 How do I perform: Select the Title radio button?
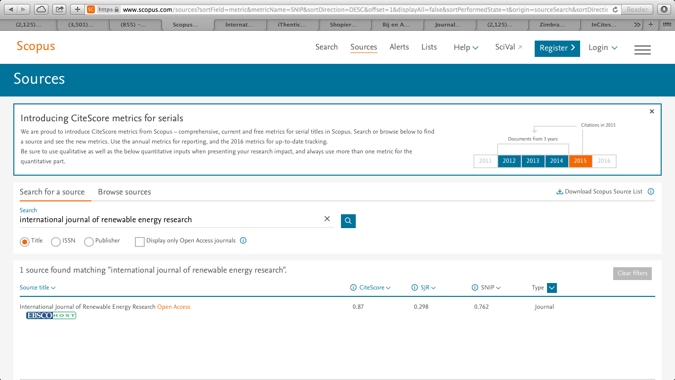(x=25, y=242)
